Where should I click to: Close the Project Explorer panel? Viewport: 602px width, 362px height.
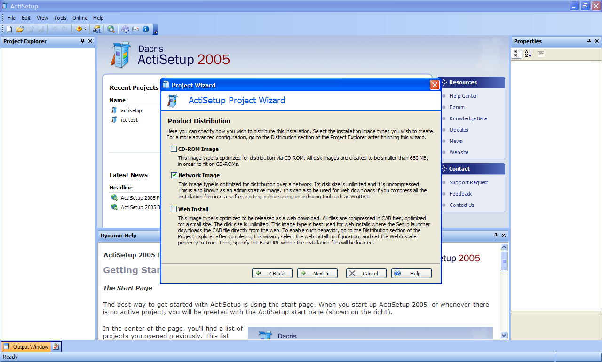pyautogui.click(x=90, y=41)
